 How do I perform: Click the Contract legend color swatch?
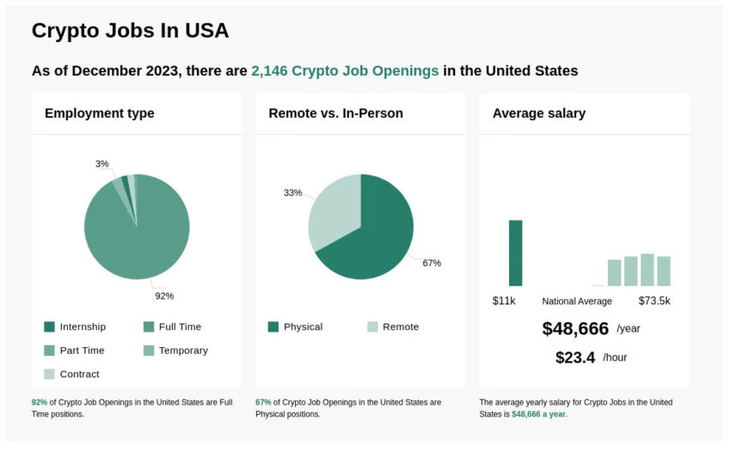click(49, 374)
